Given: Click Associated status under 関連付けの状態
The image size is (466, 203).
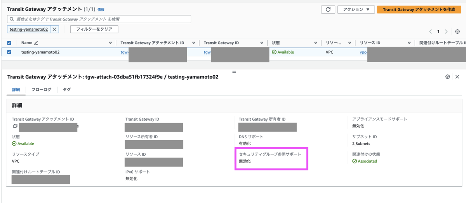Looking at the screenshot, I should point(365,161).
